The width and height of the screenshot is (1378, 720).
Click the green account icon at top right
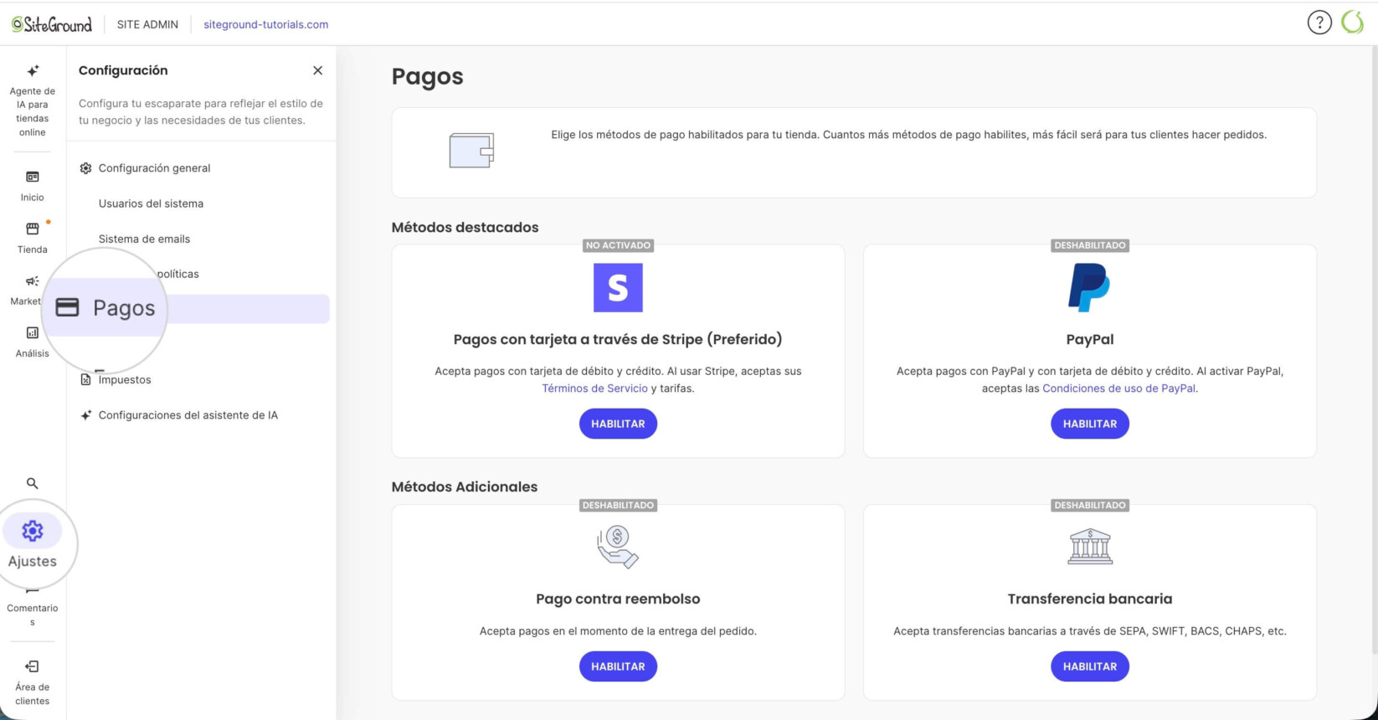coord(1353,23)
